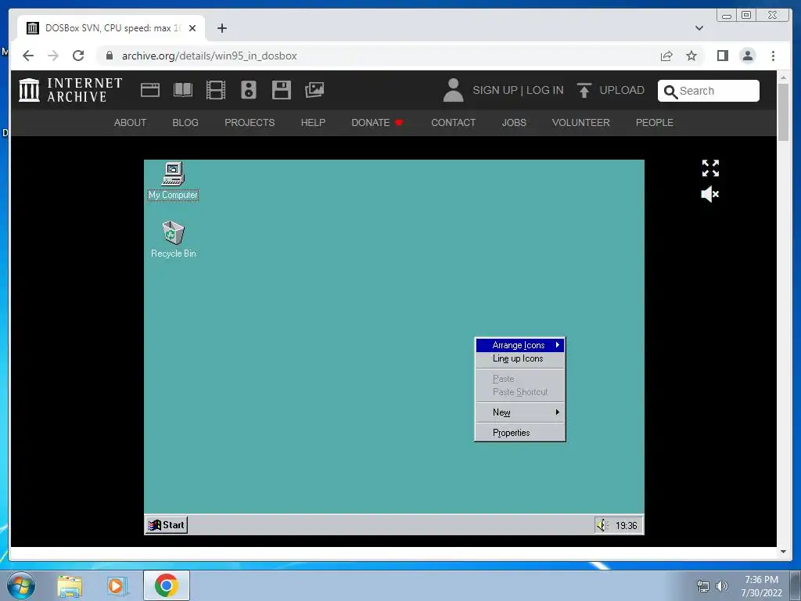This screenshot has height=601, width=801.
Task: Click the Windows 7 tray volume icon
Action: pos(722,586)
